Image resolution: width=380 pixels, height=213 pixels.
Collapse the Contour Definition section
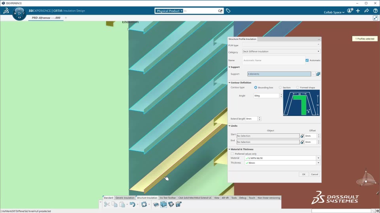pyautogui.click(x=230, y=82)
